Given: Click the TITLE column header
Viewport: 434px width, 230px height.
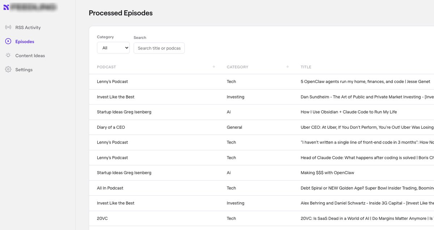Looking at the screenshot, I should [x=306, y=67].
